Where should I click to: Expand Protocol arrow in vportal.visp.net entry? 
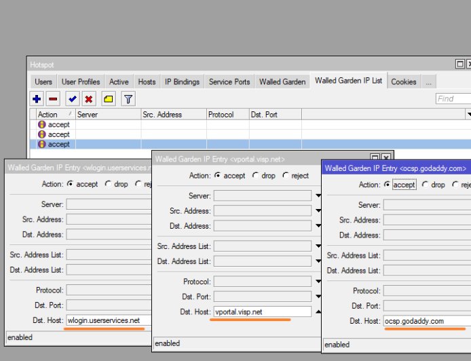pyautogui.click(x=318, y=282)
